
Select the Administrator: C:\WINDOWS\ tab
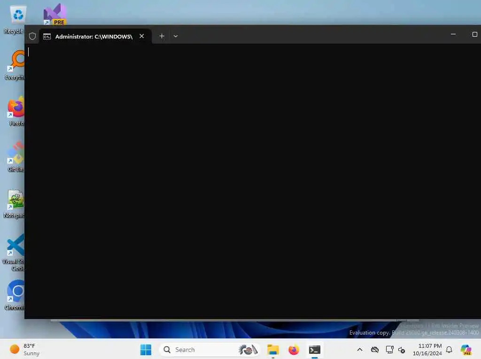coord(95,37)
